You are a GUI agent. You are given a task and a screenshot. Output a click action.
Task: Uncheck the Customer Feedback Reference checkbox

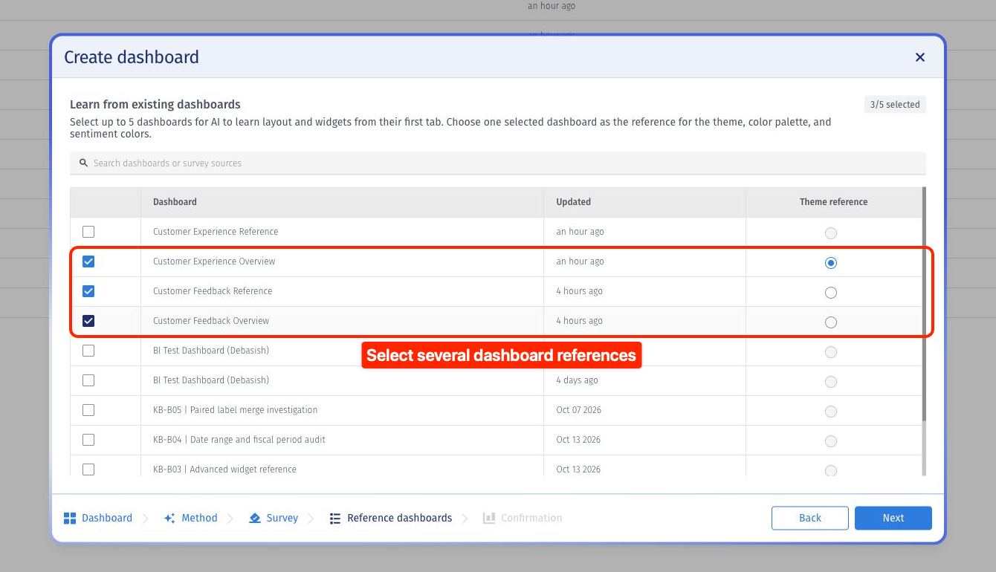pos(88,291)
